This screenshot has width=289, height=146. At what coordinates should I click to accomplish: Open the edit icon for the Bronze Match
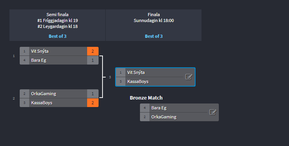[x=213, y=112]
